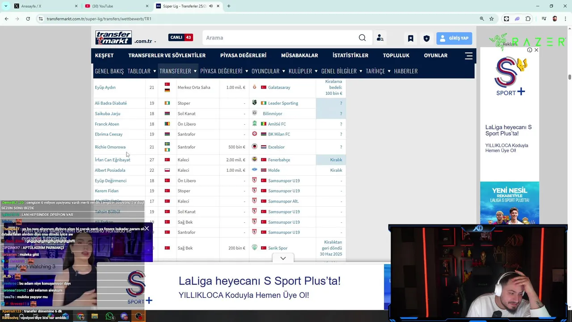The width and height of the screenshot is (572, 322).
Task: Close the Sport Plus side advertisement
Action: [536, 50]
